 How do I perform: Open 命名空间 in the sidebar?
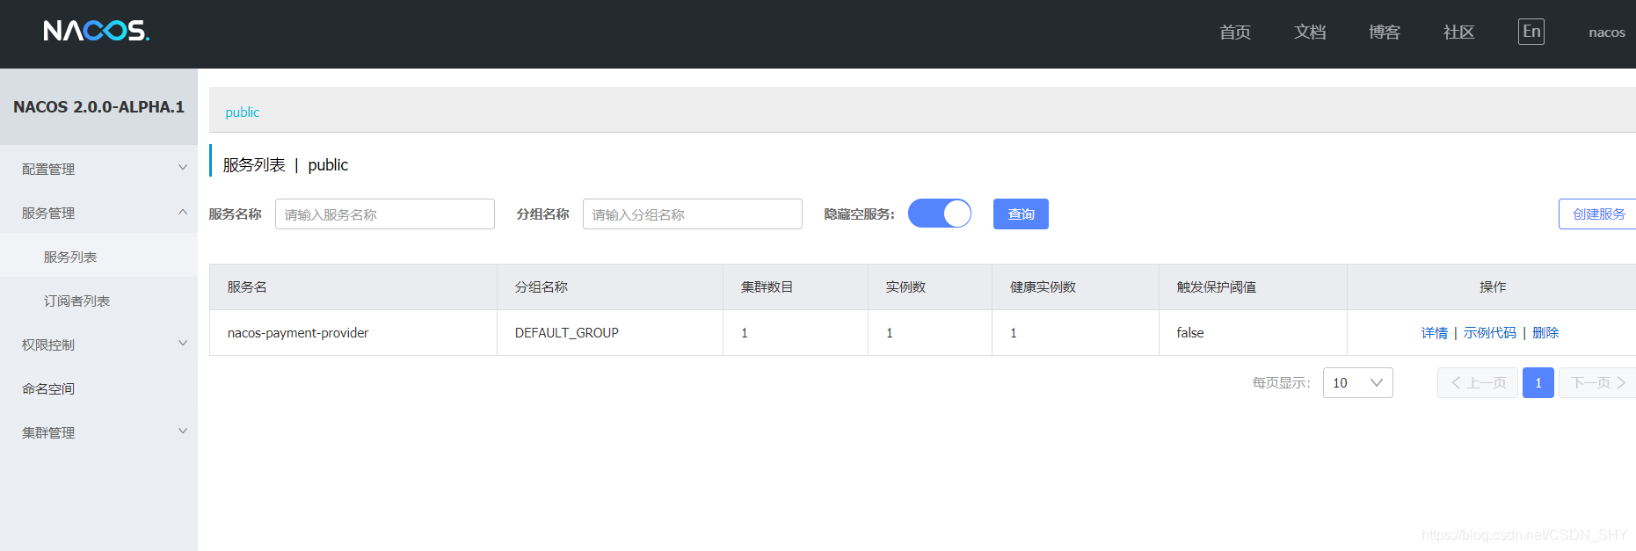pyautogui.click(x=98, y=388)
